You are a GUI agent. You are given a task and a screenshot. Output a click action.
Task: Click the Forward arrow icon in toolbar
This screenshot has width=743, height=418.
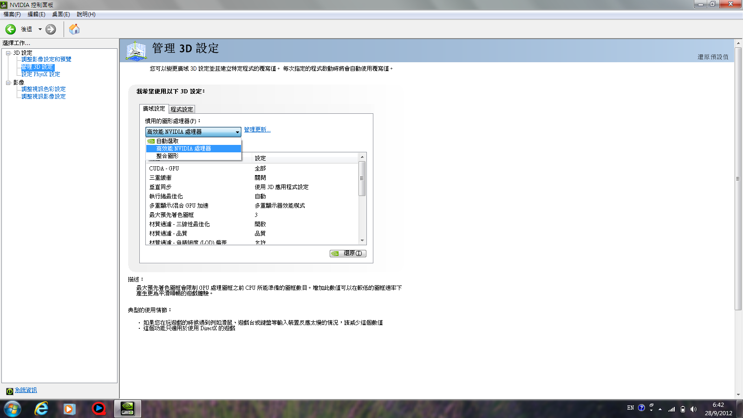(51, 29)
